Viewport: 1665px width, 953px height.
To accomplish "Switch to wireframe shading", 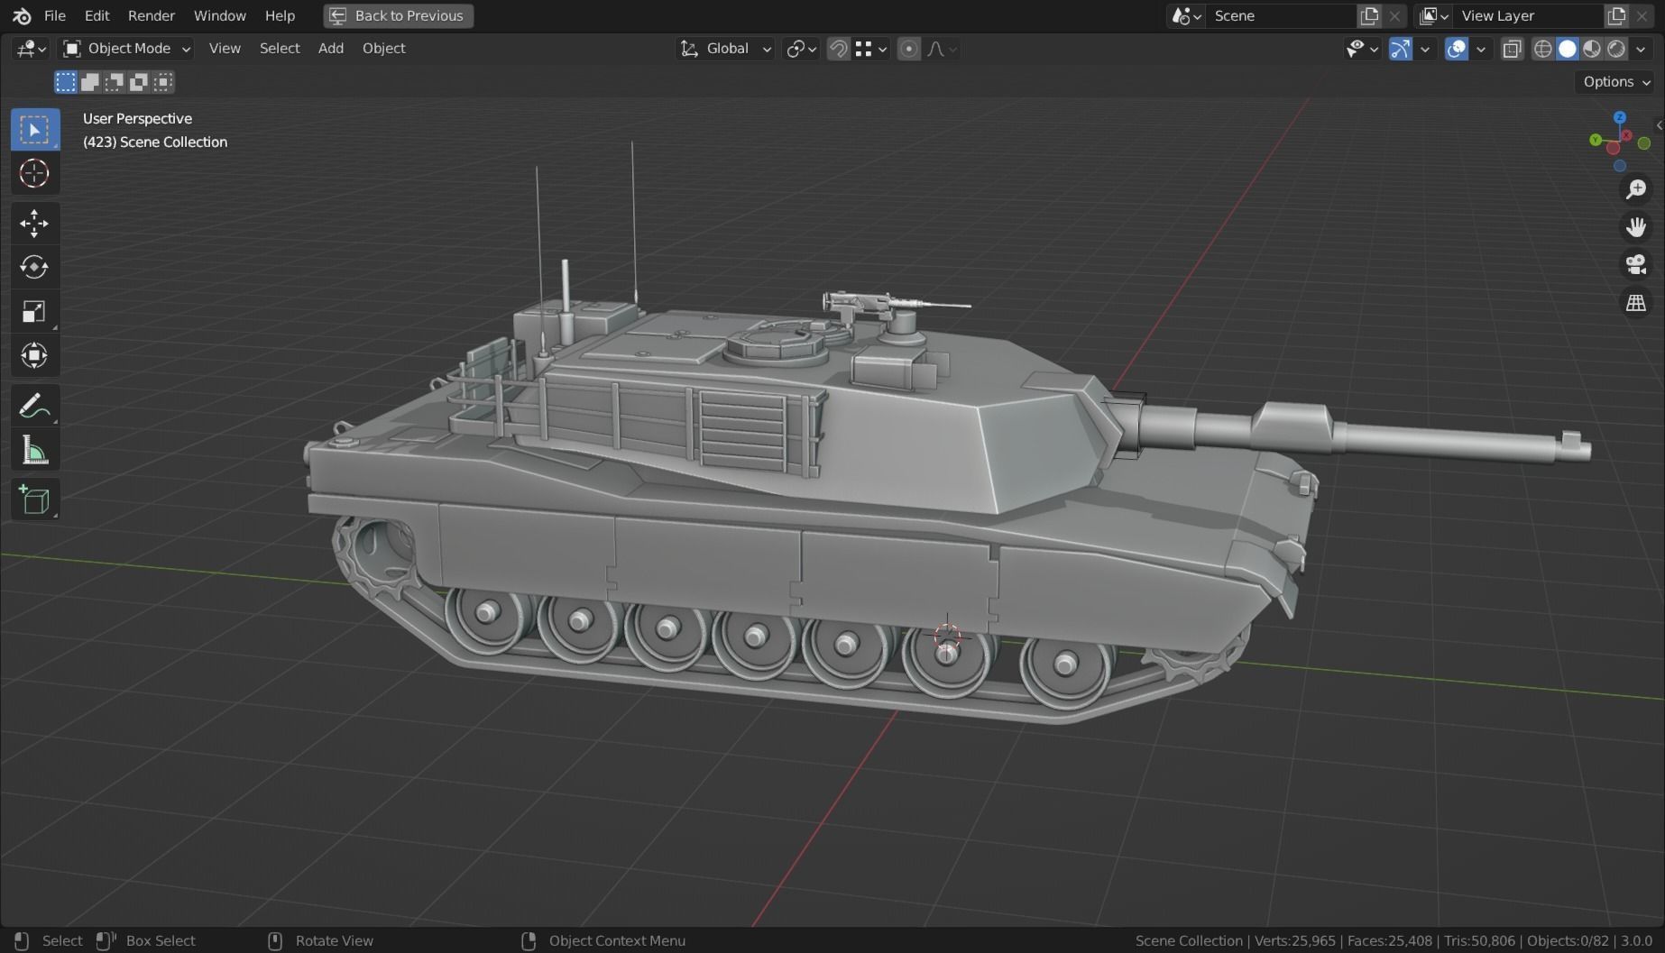I will coord(1543,49).
